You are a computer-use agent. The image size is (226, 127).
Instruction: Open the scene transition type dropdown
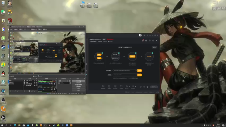click(x=63, y=81)
